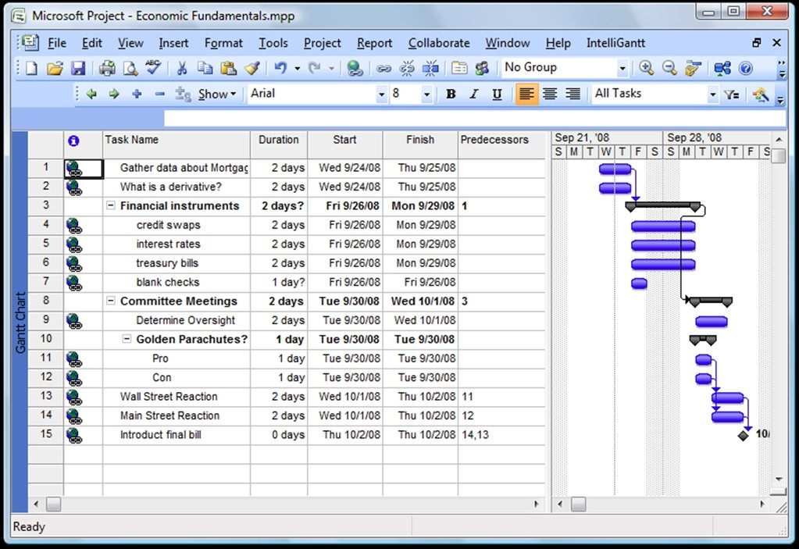Click the Link Tasks icon
The width and height of the screenshot is (799, 549).
384,68
